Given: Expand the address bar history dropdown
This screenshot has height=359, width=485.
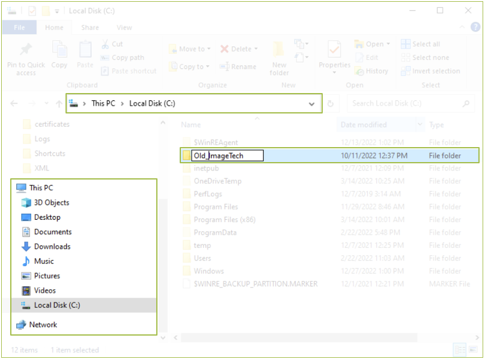Looking at the screenshot, I should click(311, 104).
